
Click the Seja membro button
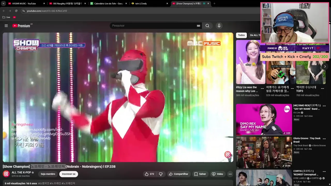tap(48, 174)
